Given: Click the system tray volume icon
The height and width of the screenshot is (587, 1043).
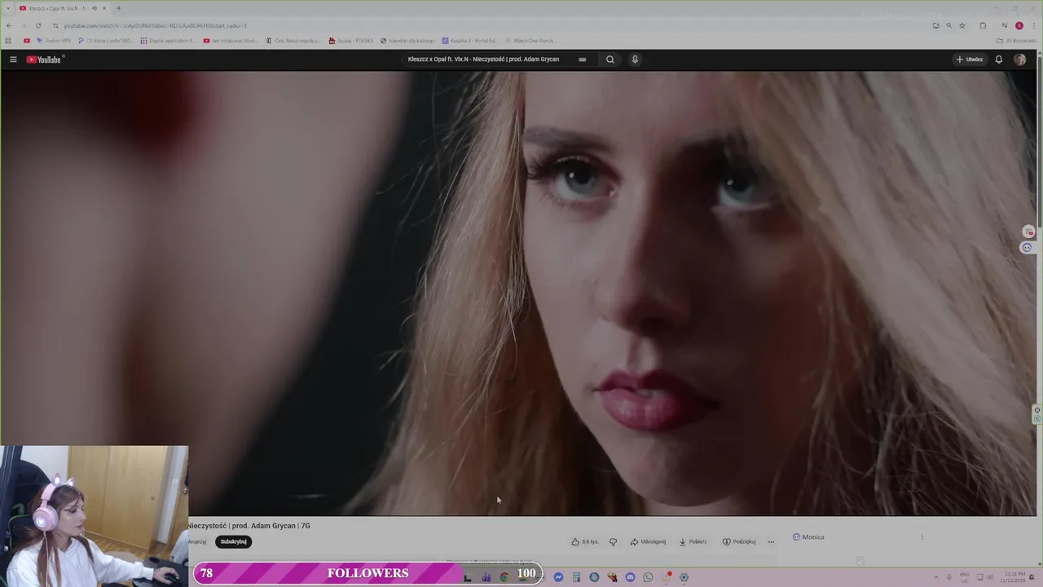Looking at the screenshot, I should tap(991, 577).
